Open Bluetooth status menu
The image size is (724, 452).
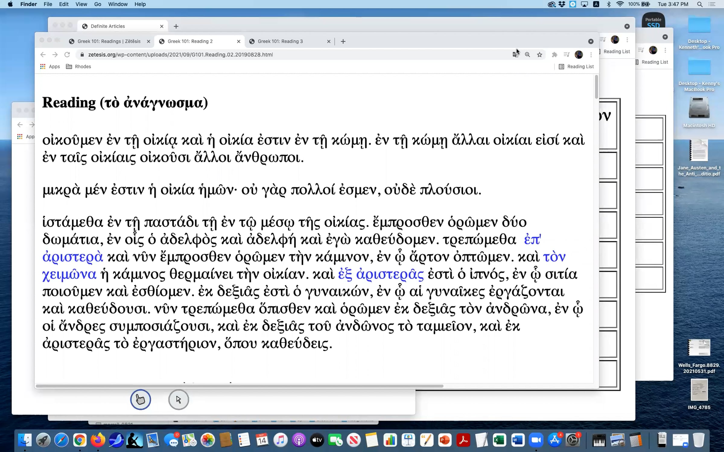point(609,4)
